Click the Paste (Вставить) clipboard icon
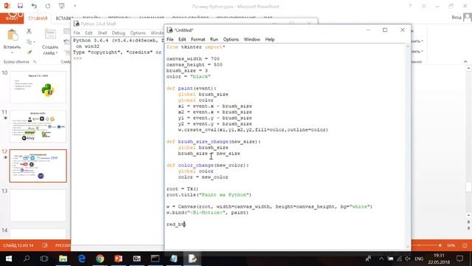Screen dimensions: 472x266 [13, 35]
